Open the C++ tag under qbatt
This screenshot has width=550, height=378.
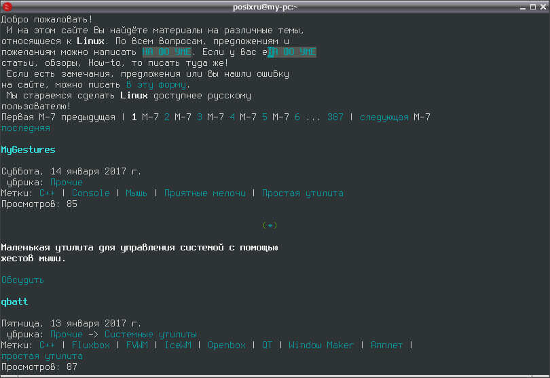click(x=47, y=345)
